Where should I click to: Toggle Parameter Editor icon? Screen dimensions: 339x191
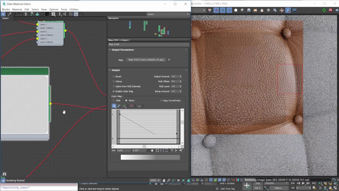[76, 14]
